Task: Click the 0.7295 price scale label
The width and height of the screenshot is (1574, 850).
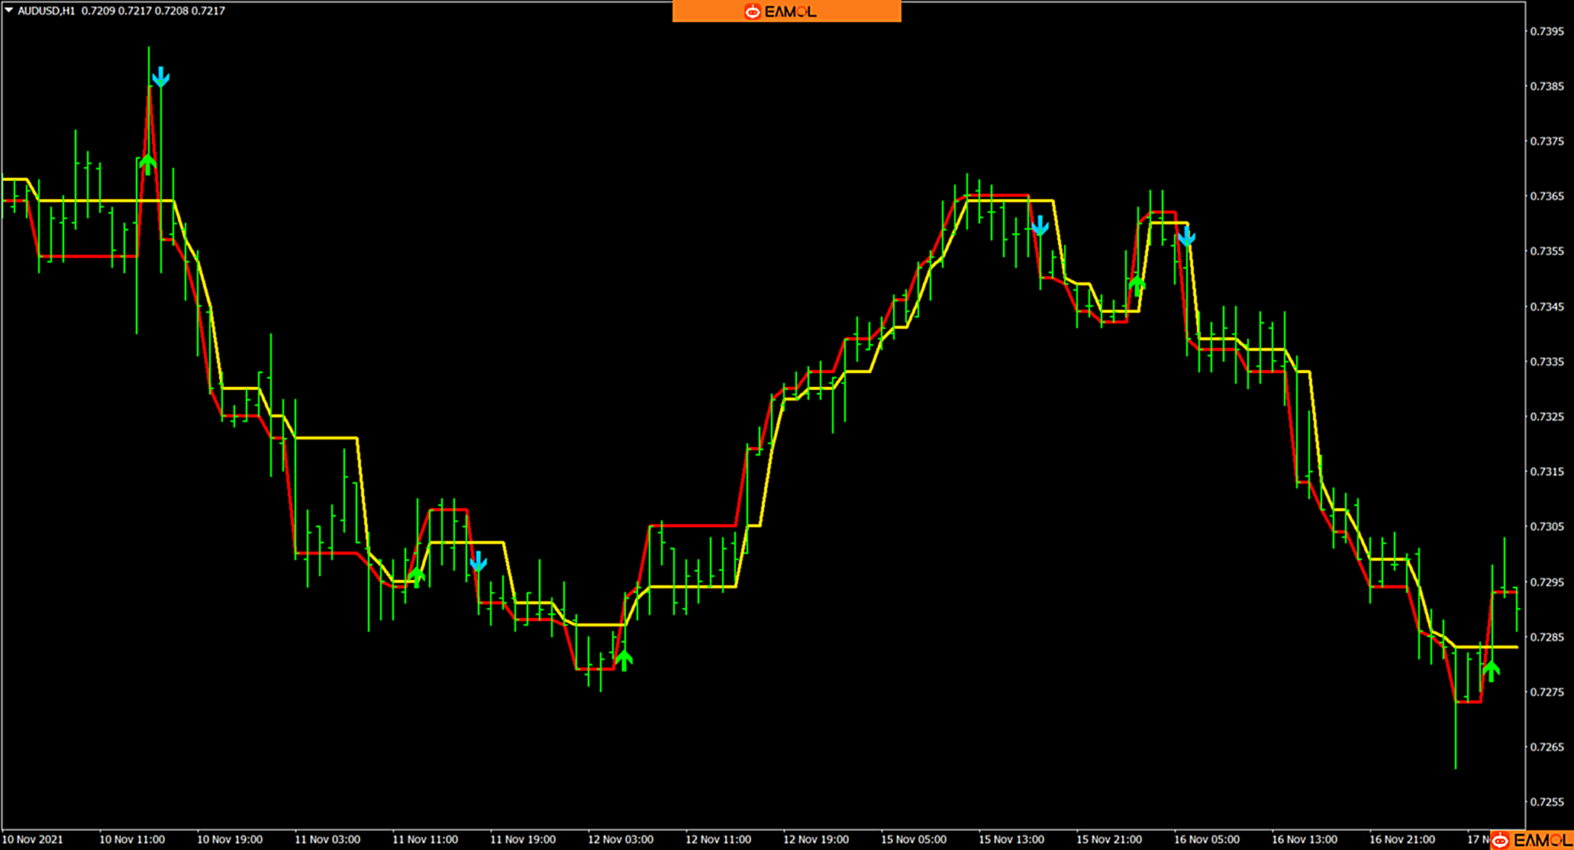Action: [1547, 582]
